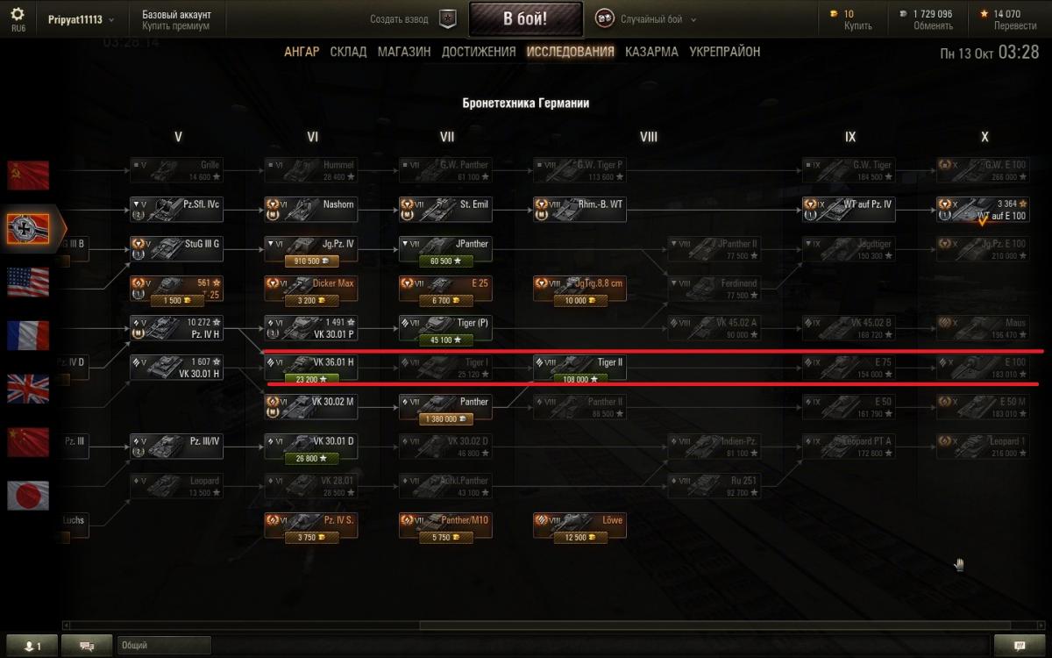This screenshot has height=658, width=1052.
Task: Open the settings gear menu
Action: point(18,15)
